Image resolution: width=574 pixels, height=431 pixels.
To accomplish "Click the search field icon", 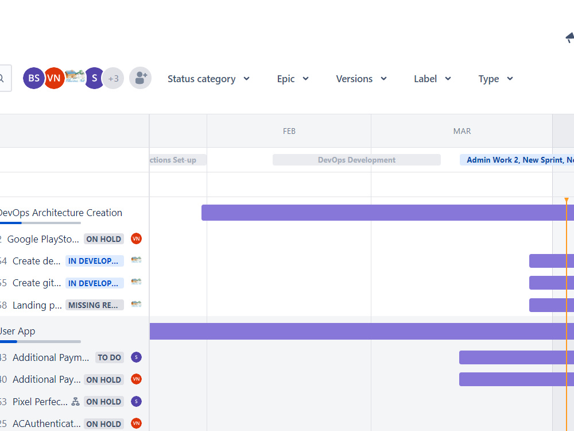I will (2, 78).
